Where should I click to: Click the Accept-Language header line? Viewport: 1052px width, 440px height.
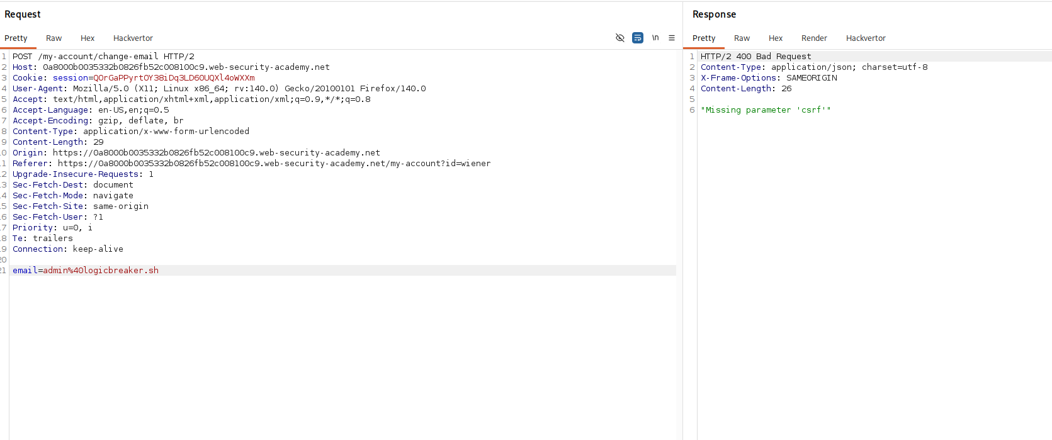[91, 110]
